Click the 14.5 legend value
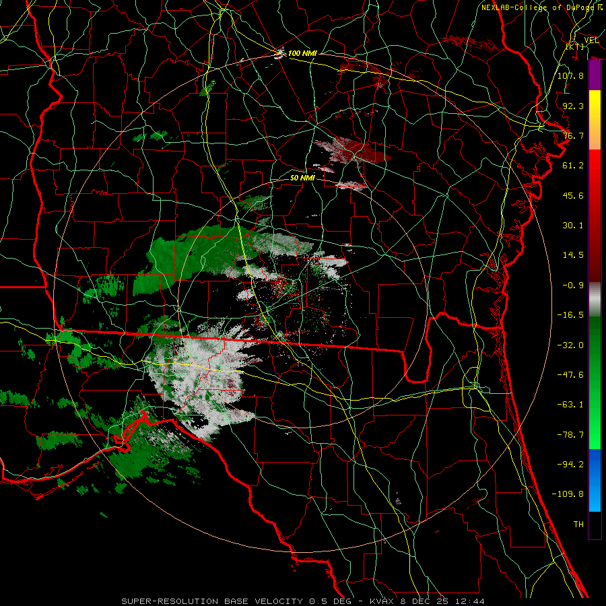Viewport: 606px width, 606px height. tap(573, 255)
